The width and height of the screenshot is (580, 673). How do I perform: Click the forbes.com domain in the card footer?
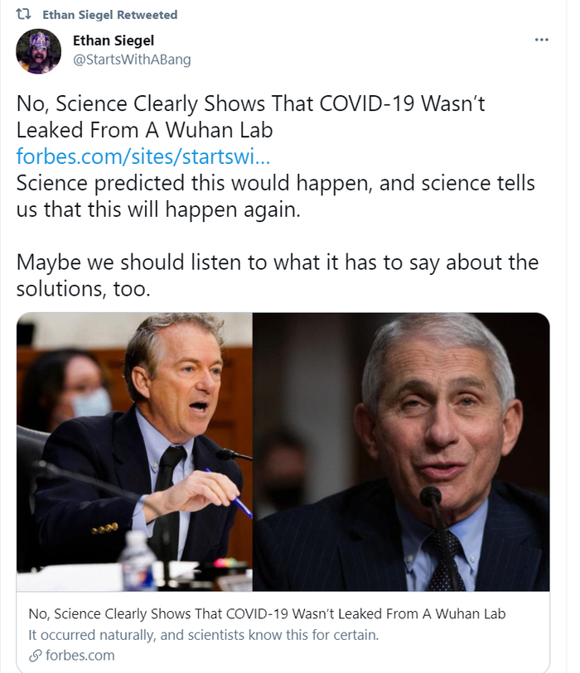(x=81, y=656)
